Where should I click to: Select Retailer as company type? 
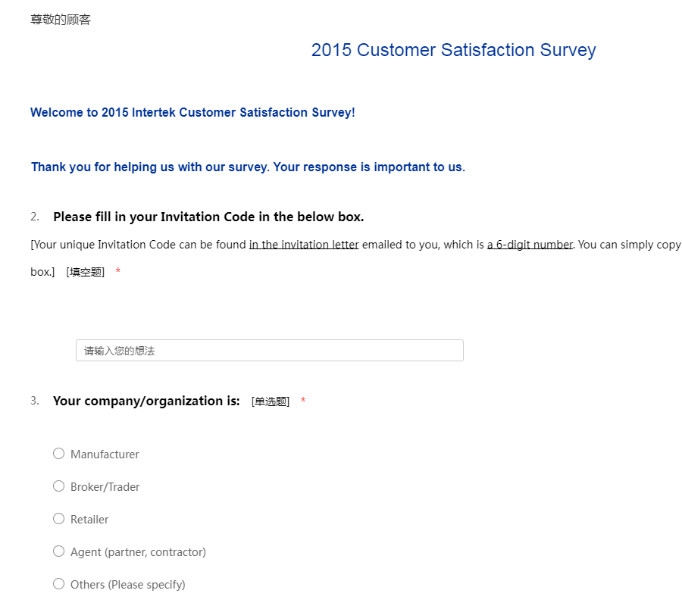pyautogui.click(x=59, y=519)
